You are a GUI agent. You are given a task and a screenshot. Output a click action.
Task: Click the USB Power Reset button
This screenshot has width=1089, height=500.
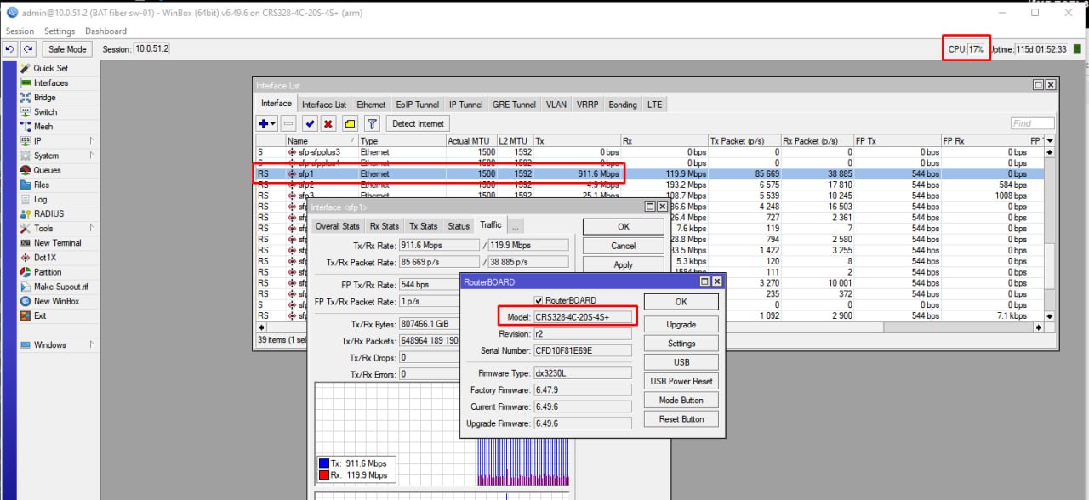click(681, 381)
